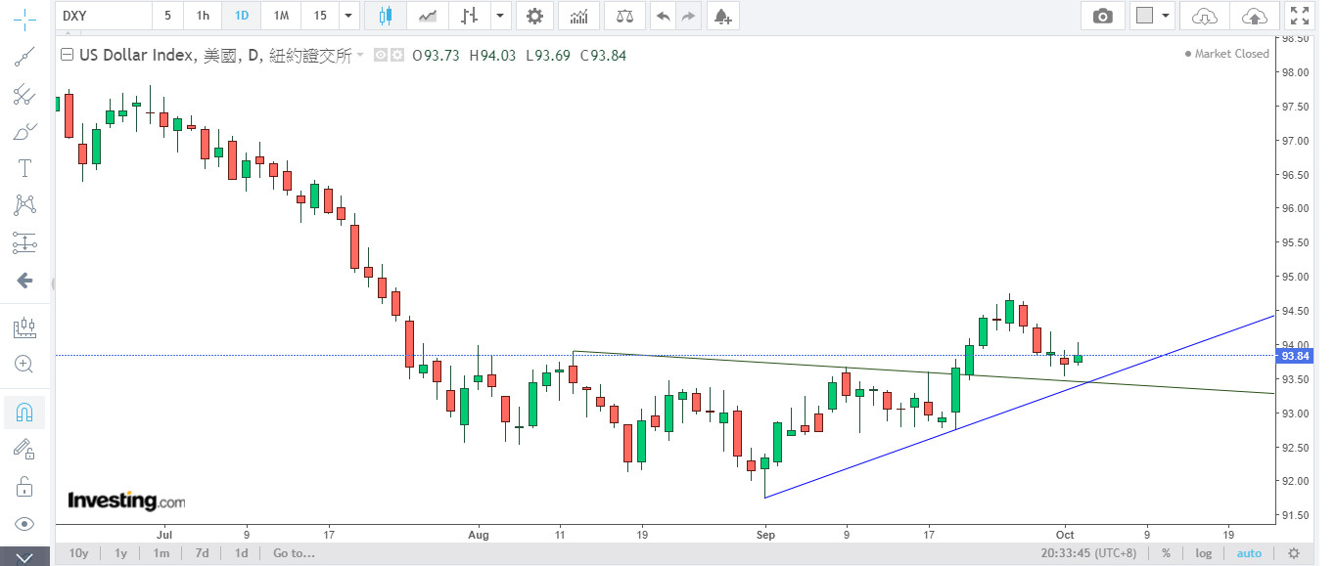Select the 1M interval
The height and width of the screenshot is (566, 1336).
281,16
